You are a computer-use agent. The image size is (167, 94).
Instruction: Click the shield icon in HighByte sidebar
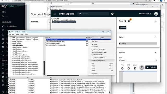(3, 77)
